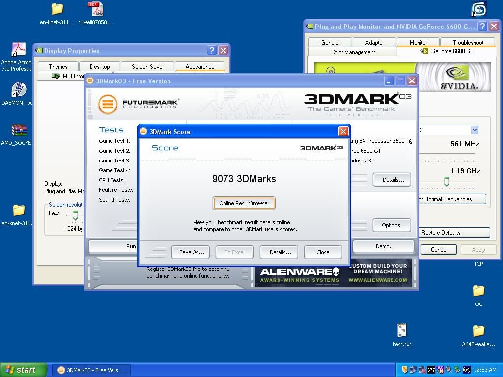Close the score dialog with Close button
The height and width of the screenshot is (377, 503).
(x=323, y=252)
